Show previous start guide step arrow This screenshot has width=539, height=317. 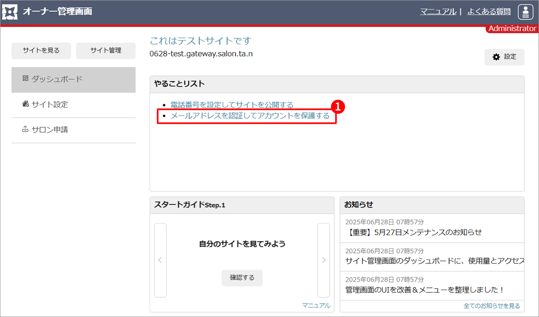point(160,260)
